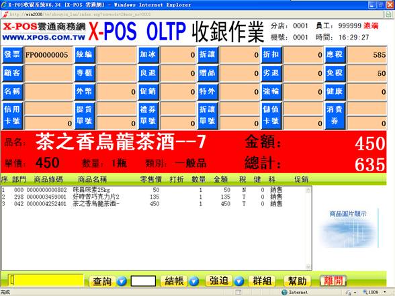The width and height of the screenshot is (395, 296).
Task: Select the blue 發票 invoice button
Action: click(12, 54)
